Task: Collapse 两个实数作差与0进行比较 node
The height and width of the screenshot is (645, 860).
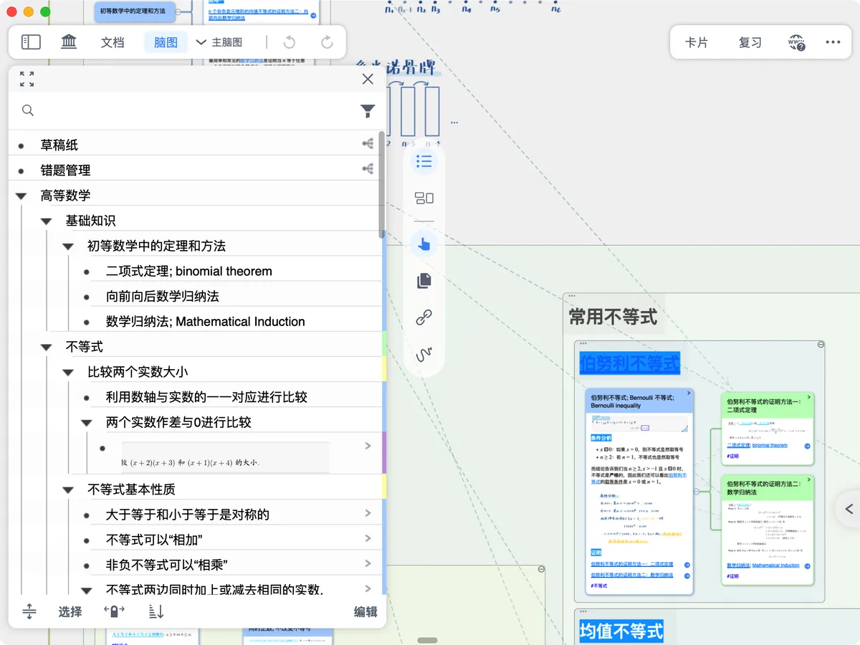Action: point(87,422)
